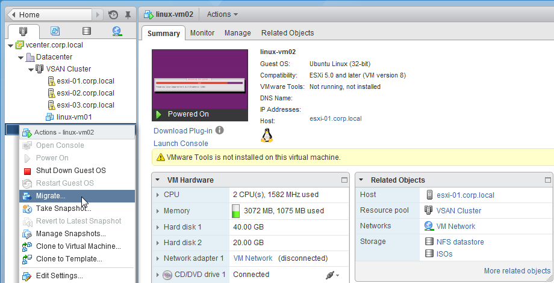The height and width of the screenshot is (283, 554).
Task: Open esxi-01.corp.local Host link in summary
Action: (335, 119)
